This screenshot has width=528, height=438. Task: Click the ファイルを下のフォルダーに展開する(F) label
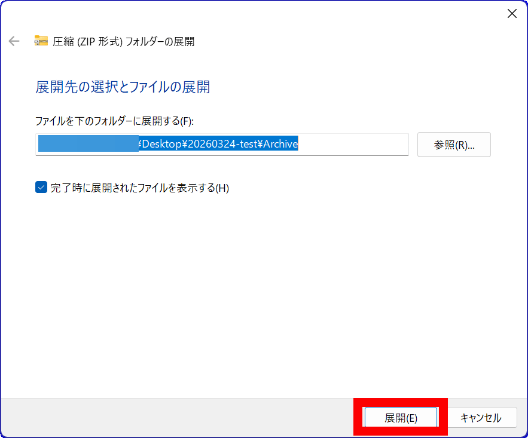click(x=114, y=121)
